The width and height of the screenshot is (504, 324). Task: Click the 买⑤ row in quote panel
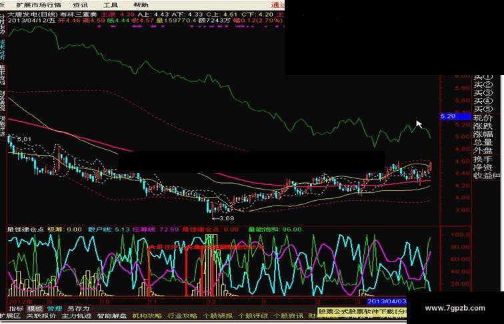tap(483, 109)
